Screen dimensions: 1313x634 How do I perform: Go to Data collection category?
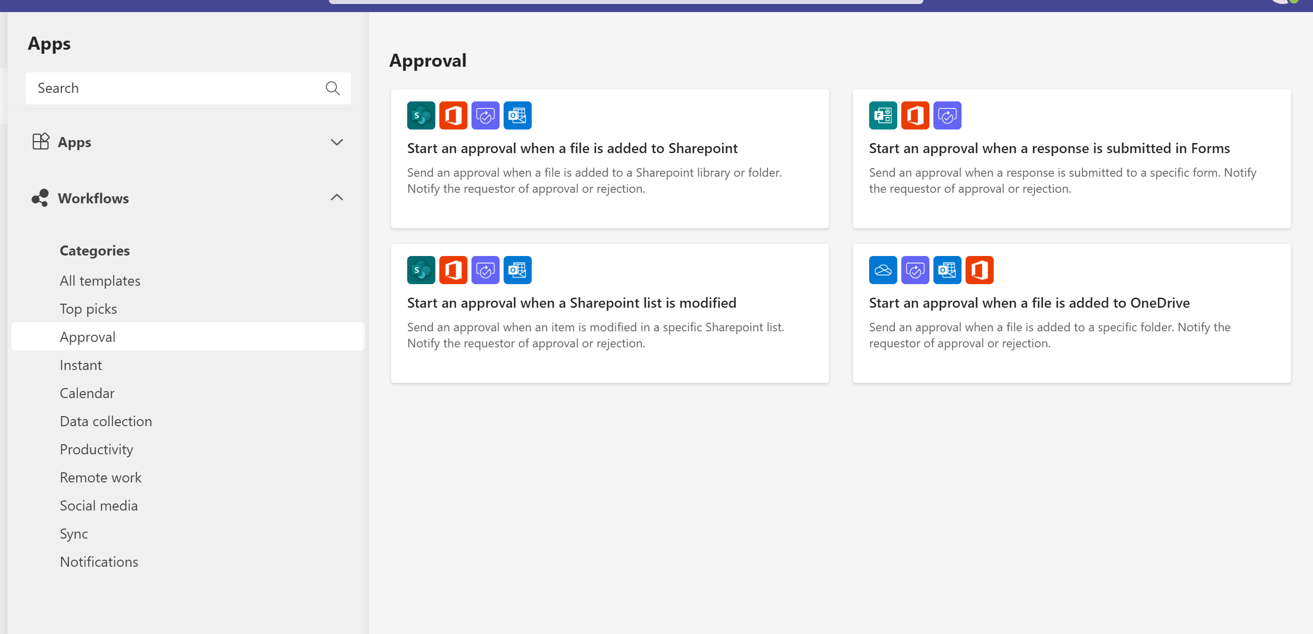click(x=105, y=421)
